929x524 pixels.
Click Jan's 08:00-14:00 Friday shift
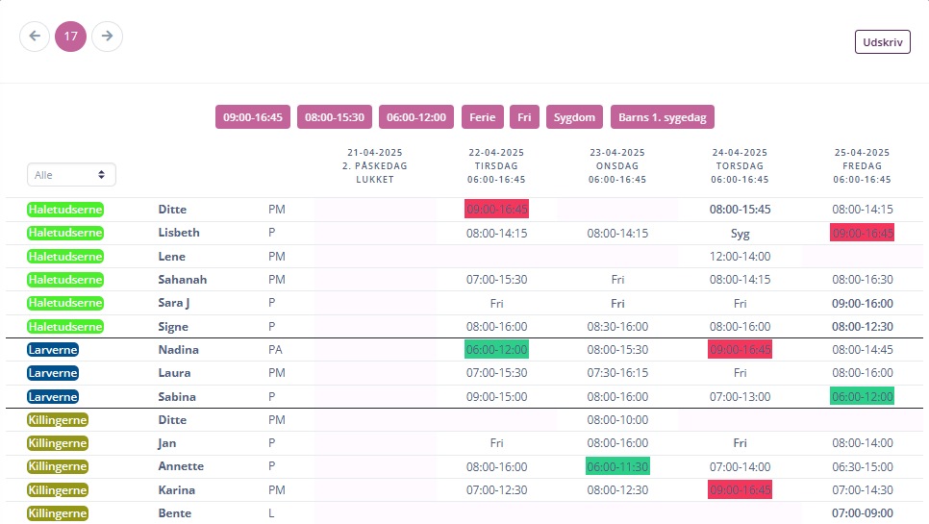[862, 443]
